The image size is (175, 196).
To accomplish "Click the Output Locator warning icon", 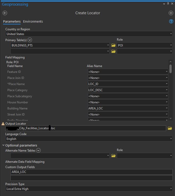I will (3, 124).
